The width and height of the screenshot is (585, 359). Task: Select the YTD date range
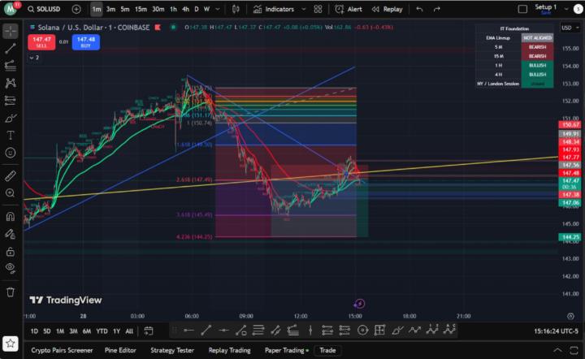(x=102, y=331)
